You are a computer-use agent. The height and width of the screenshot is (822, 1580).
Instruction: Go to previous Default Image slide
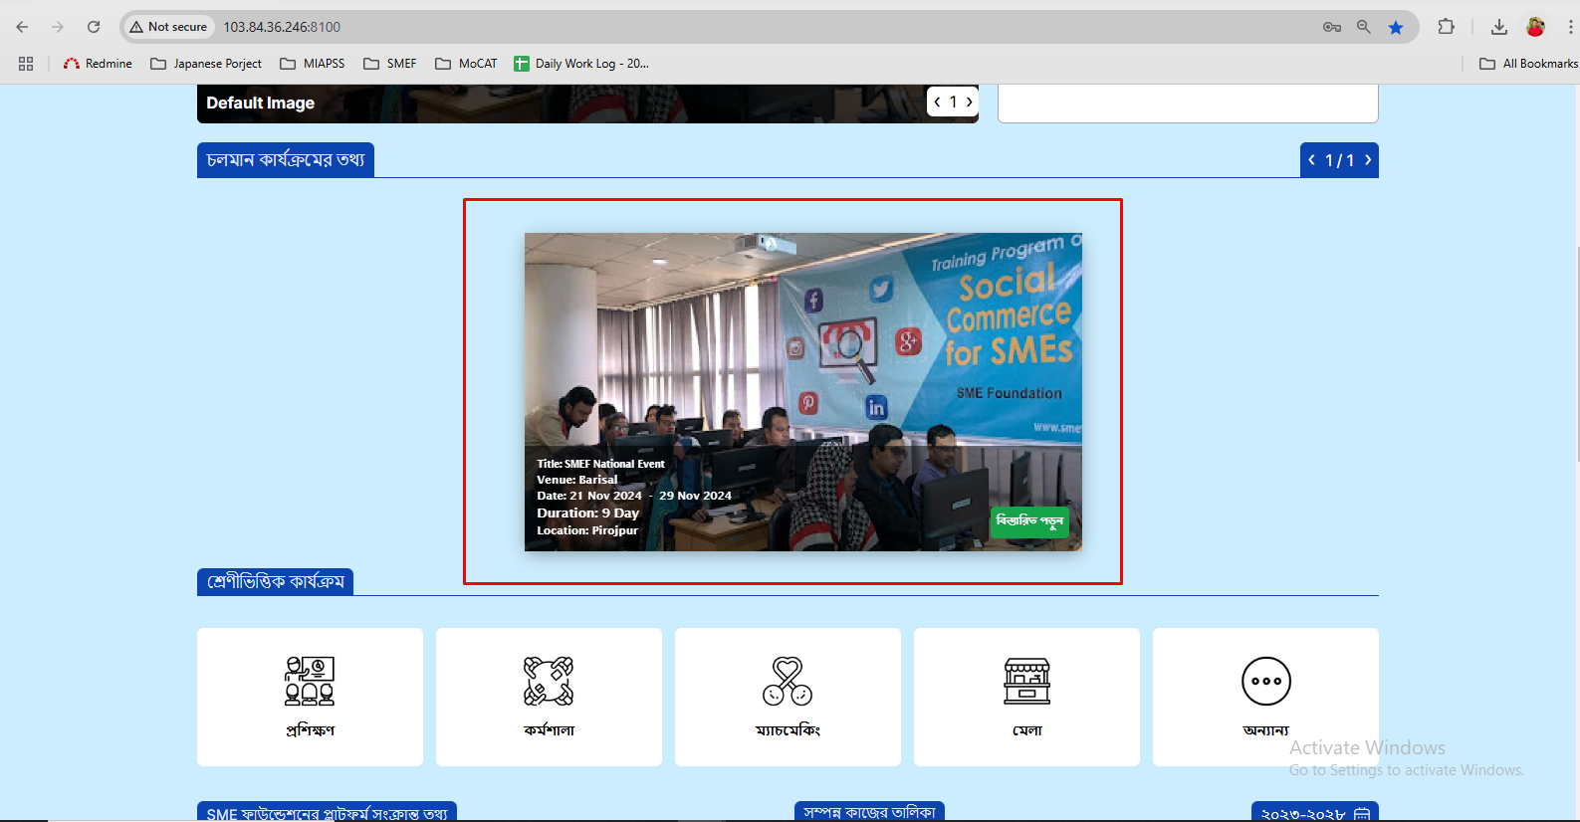pos(938,102)
